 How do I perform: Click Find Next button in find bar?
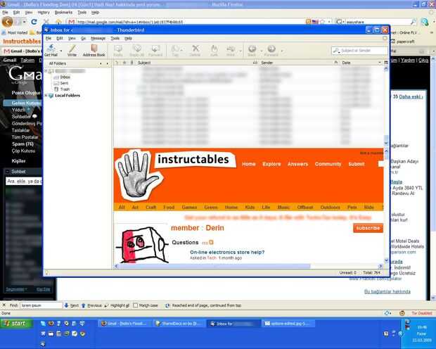(72, 305)
